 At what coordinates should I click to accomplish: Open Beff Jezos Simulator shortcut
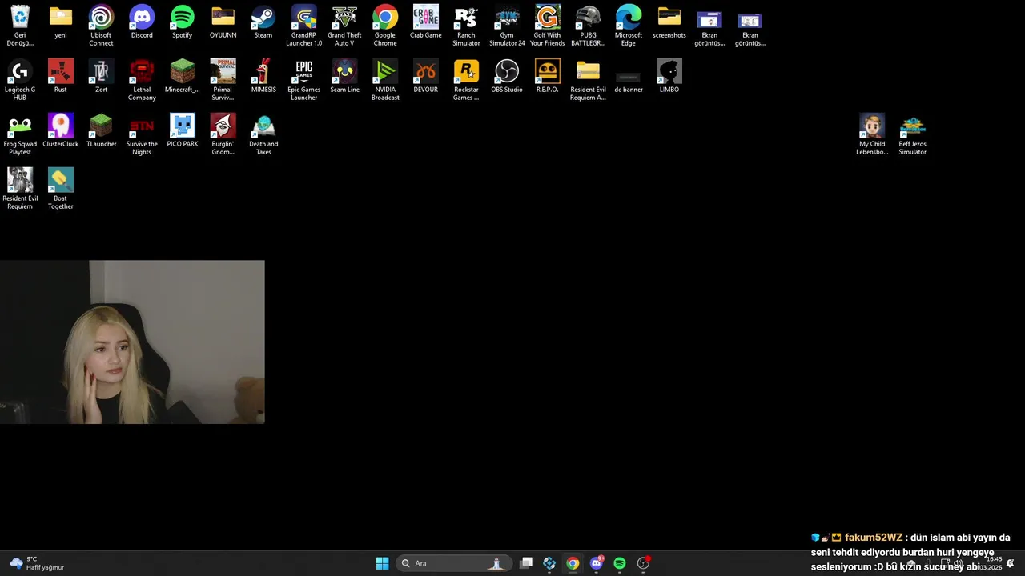(x=912, y=134)
